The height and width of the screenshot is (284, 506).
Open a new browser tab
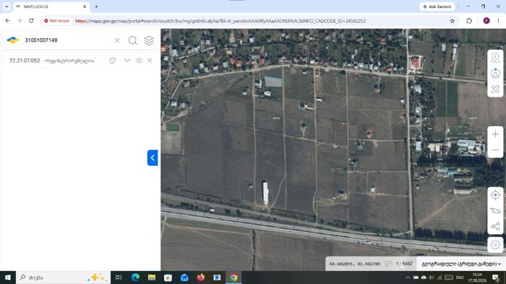[96, 6]
